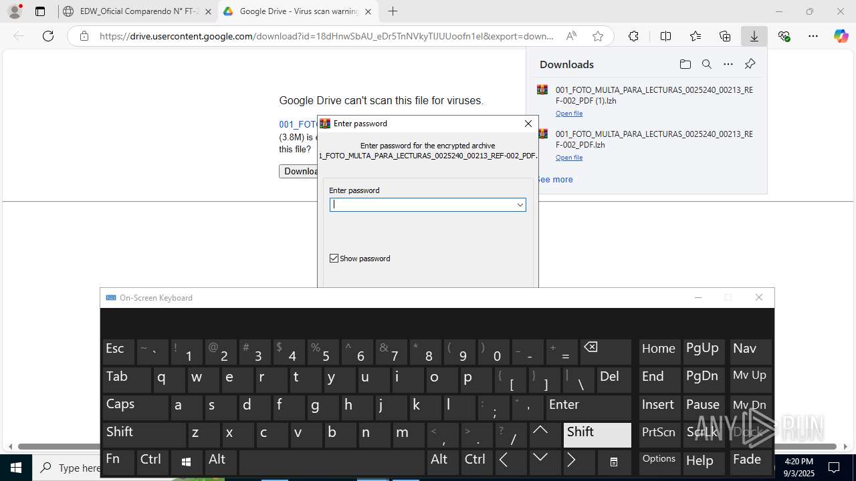Click the Windows logo key on keyboard
The height and width of the screenshot is (481, 856).
pyautogui.click(x=187, y=462)
